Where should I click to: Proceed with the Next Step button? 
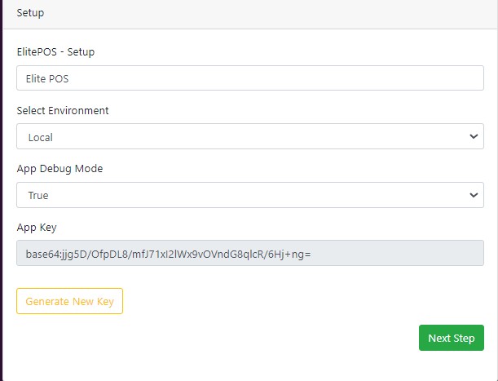(x=452, y=338)
